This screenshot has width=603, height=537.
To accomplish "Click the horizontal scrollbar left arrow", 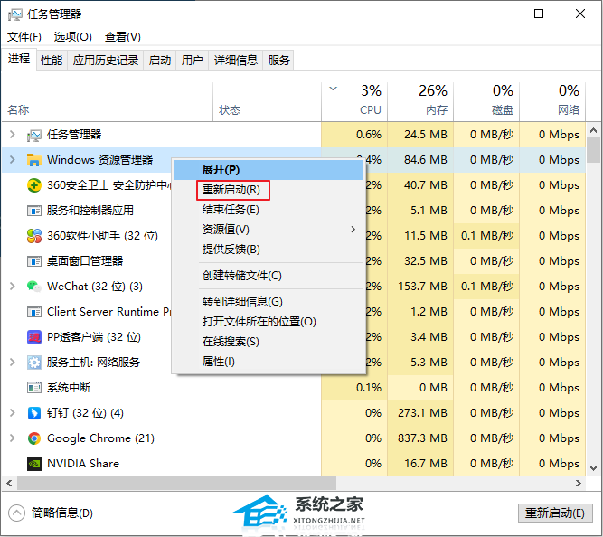I will pyautogui.click(x=9, y=483).
